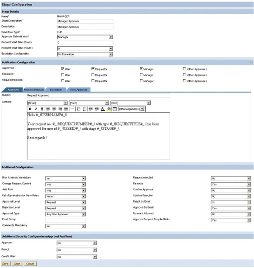Open Change Request Content dropdown

[x=66, y=184]
